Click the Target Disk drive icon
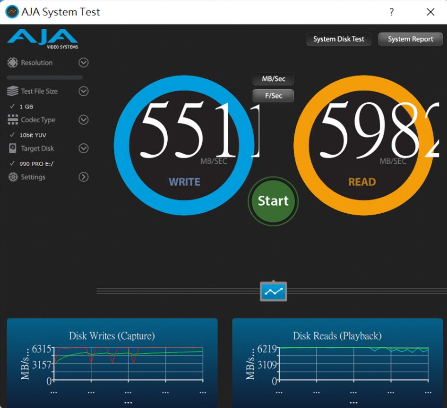 (13, 148)
